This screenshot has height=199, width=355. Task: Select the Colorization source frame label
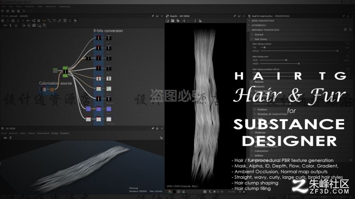tap(55, 83)
